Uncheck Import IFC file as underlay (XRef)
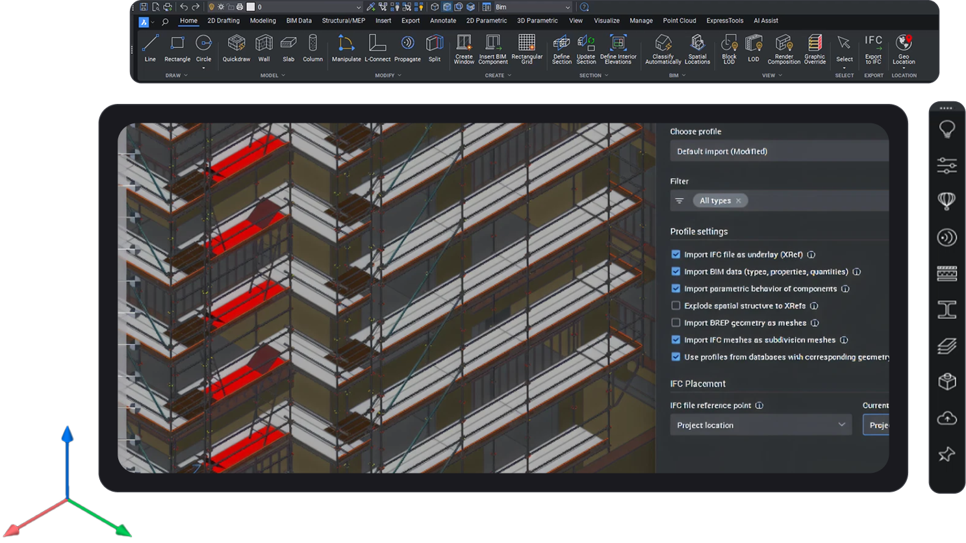This screenshot has height=543, width=966. pyautogui.click(x=676, y=255)
